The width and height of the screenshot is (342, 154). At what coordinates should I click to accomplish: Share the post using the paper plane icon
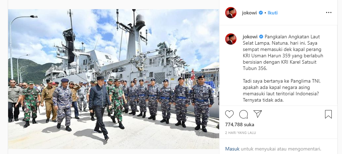pos(258,114)
